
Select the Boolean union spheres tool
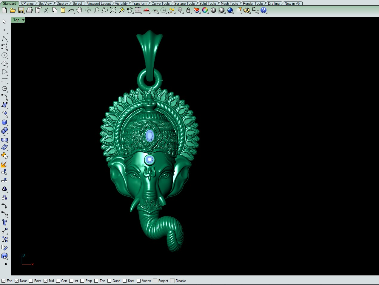click(x=4, y=131)
